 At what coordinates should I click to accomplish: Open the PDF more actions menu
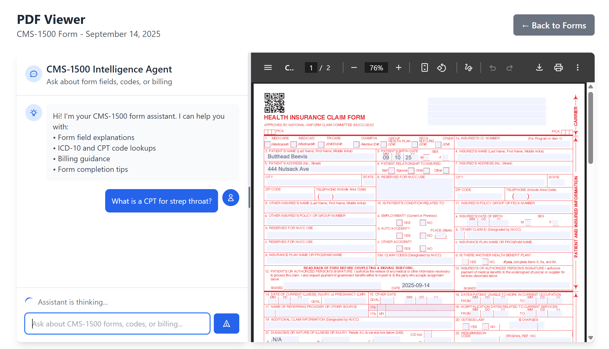(577, 68)
